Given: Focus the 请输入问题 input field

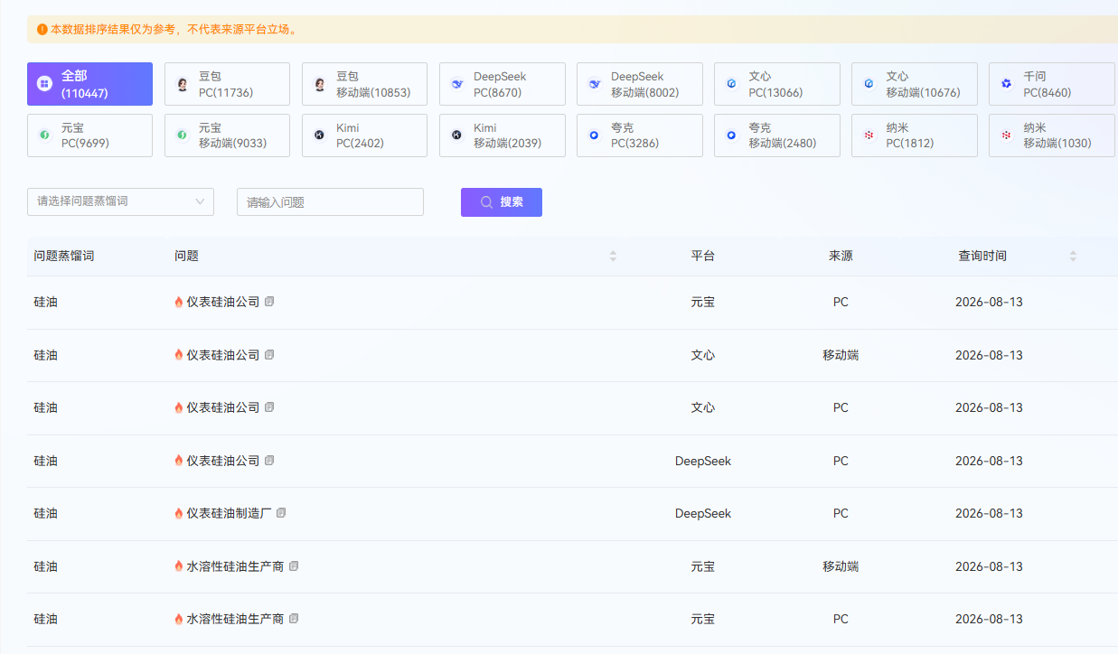Looking at the screenshot, I should pyautogui.click(x=330, y=201).
